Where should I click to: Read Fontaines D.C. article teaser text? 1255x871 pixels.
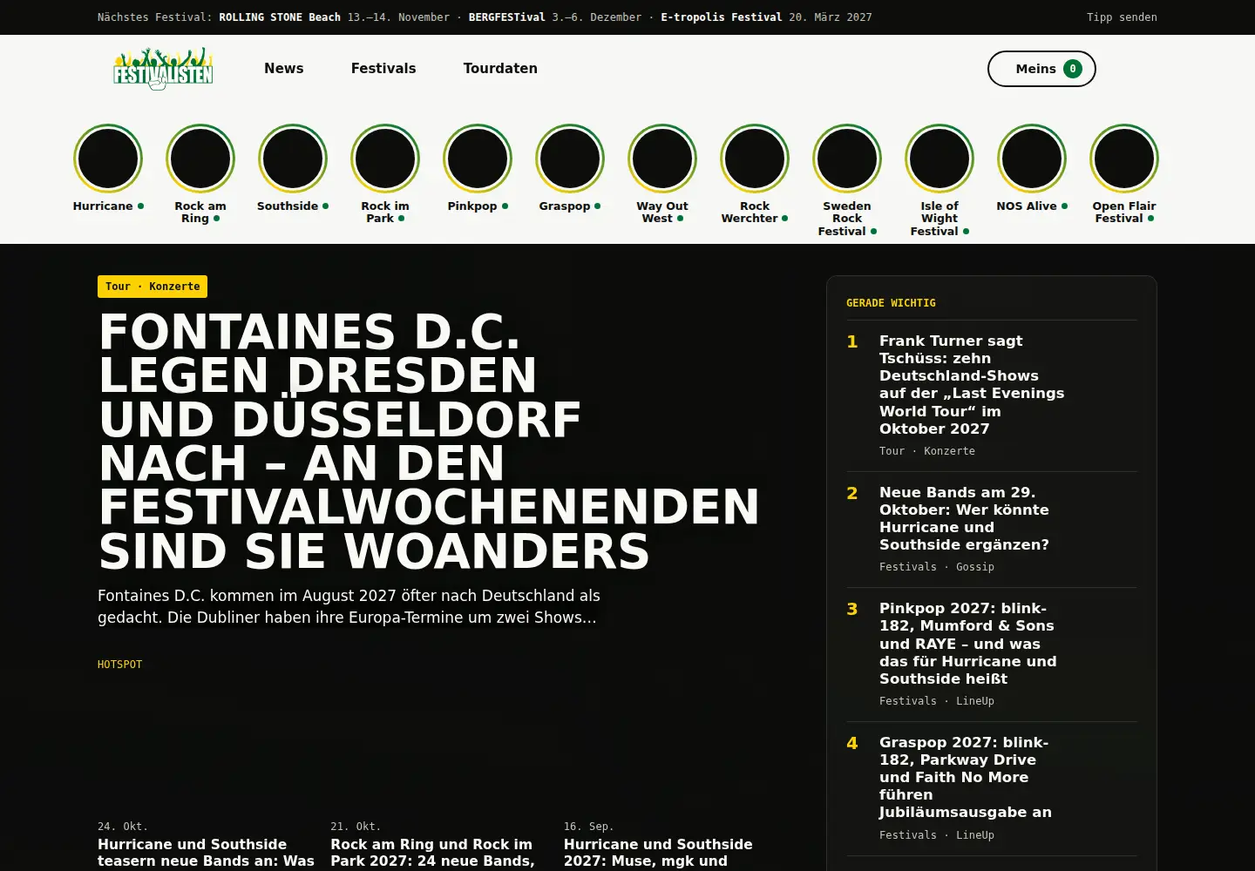[x=349, y=606]
